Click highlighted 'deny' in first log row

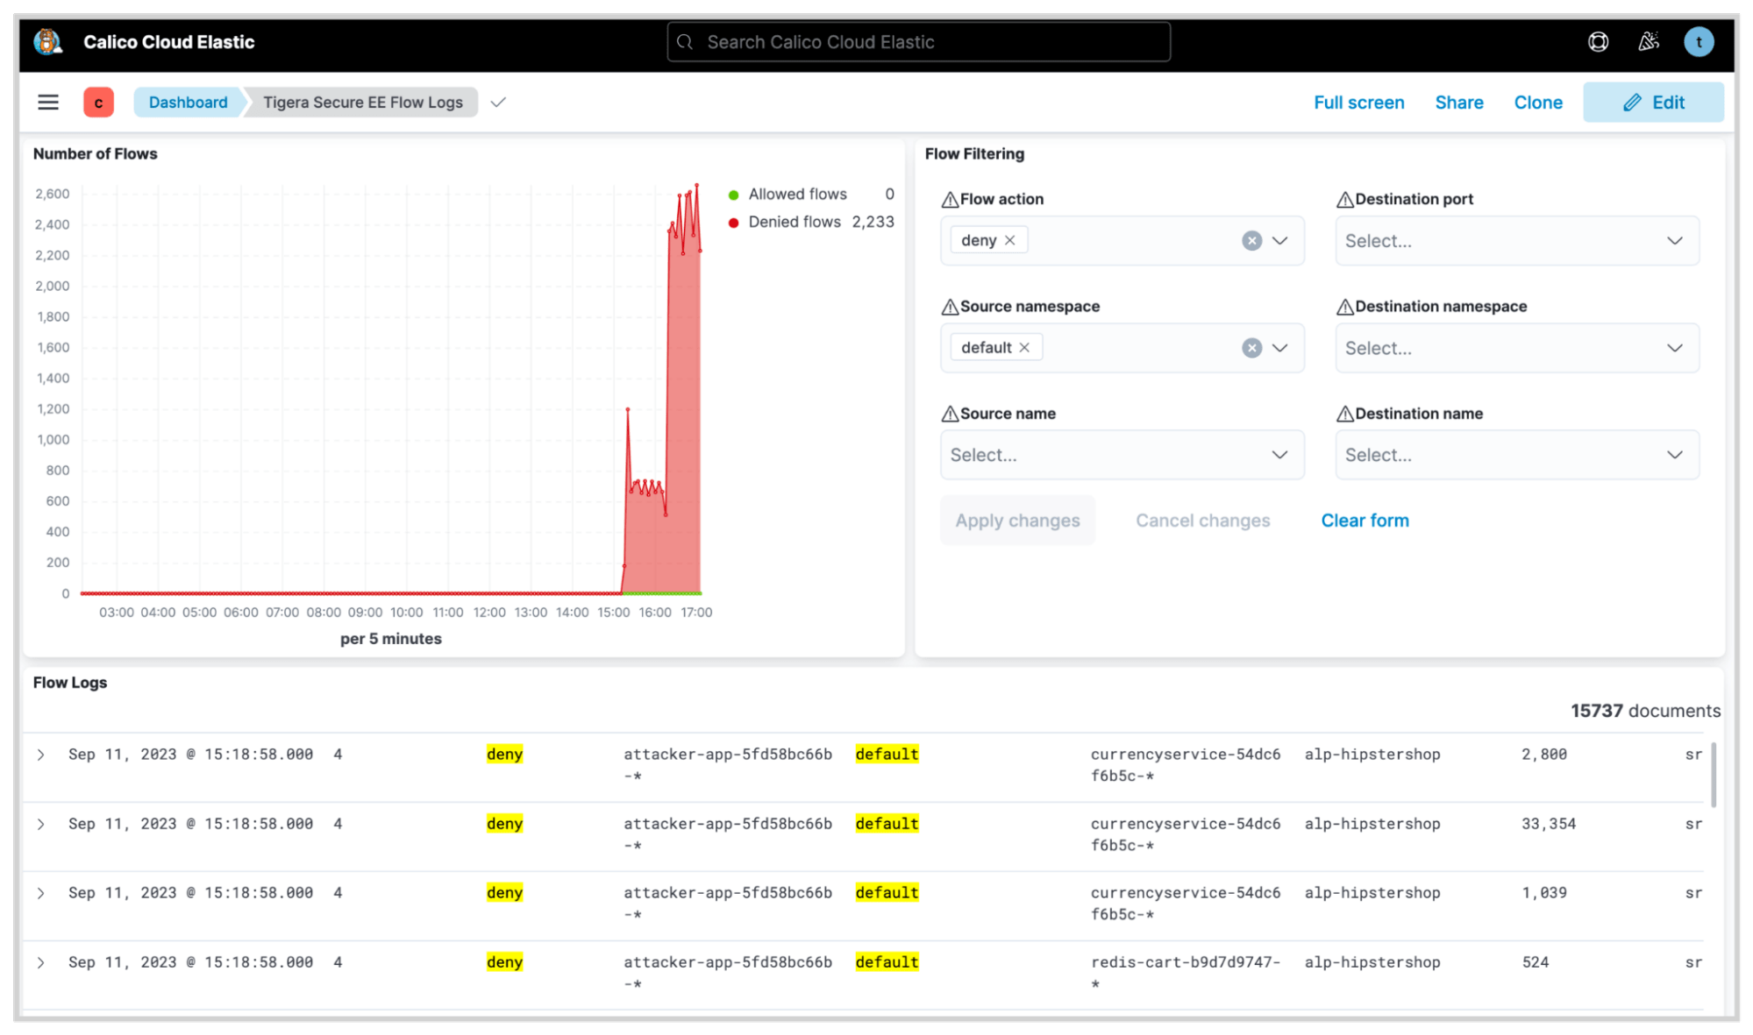click(504, 755)
